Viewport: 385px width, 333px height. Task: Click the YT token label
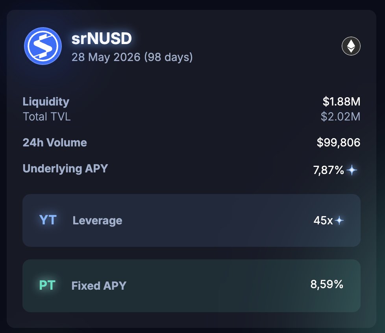point(48,220)
